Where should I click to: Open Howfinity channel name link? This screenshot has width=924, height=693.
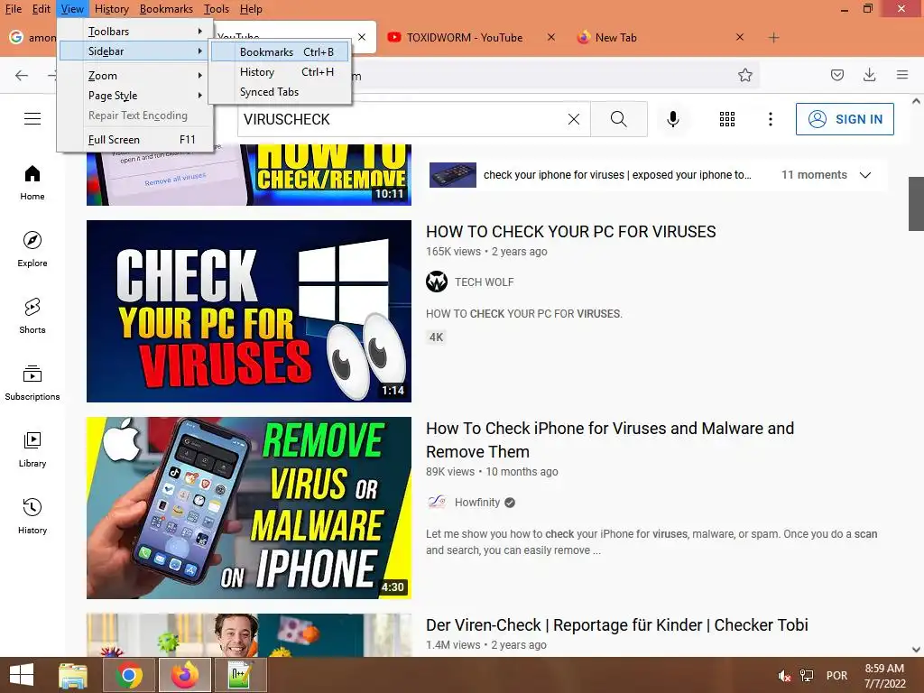[x=476, y=502]
